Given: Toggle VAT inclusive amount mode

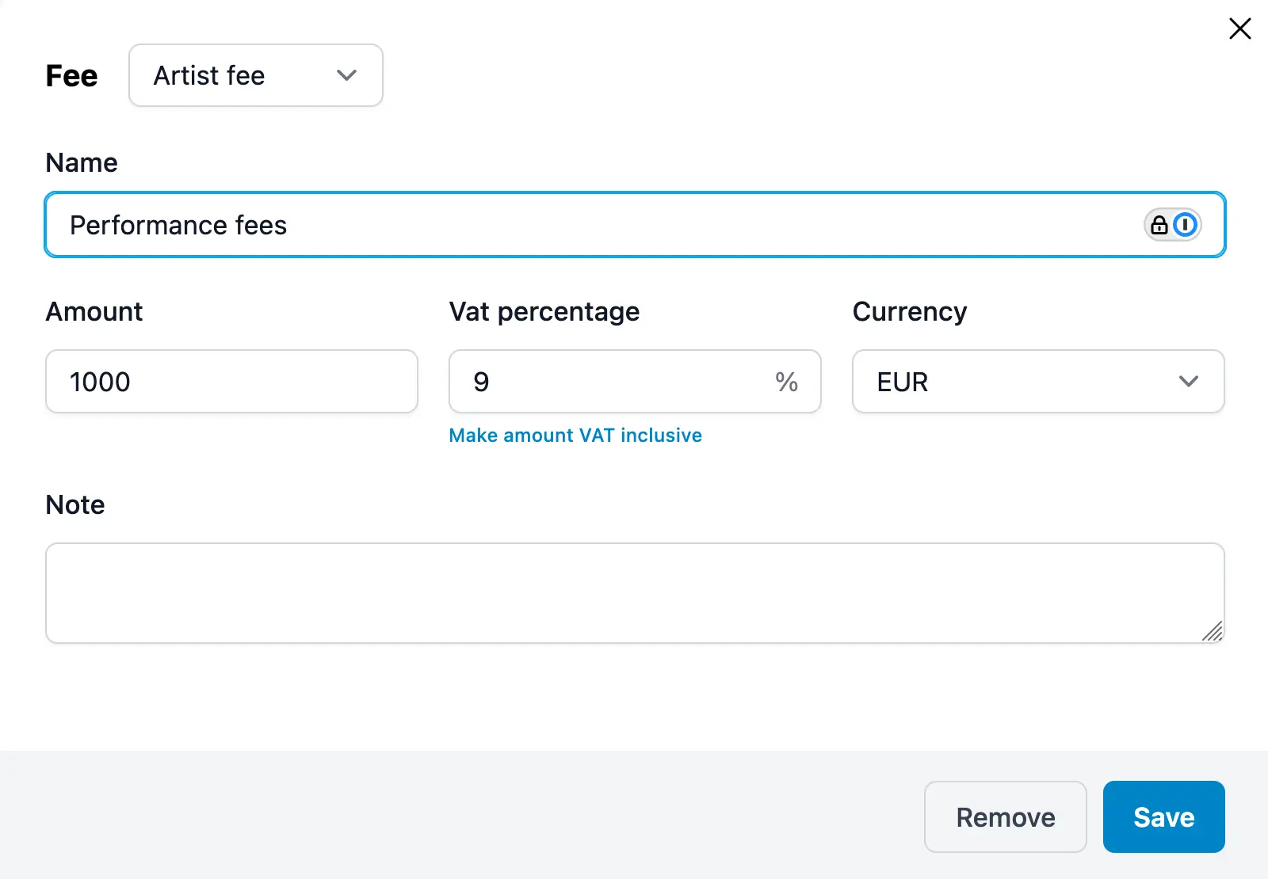Looking at the screenshot, I should pyautogui.click(x=575, y=435).
